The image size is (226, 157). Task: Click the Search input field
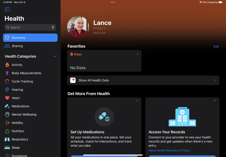[28, 27]
